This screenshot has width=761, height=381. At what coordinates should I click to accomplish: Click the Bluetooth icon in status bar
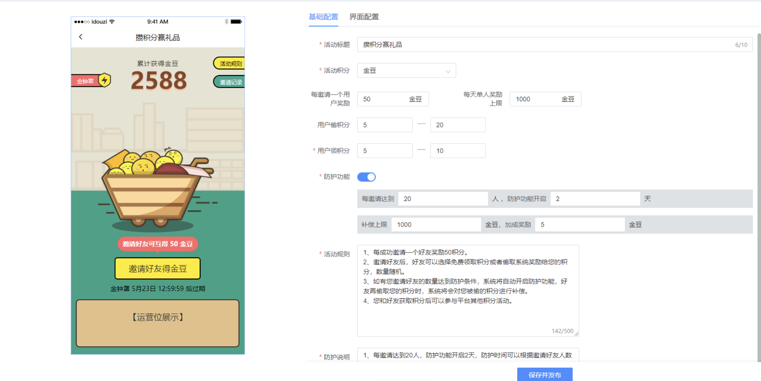[226, 22]
